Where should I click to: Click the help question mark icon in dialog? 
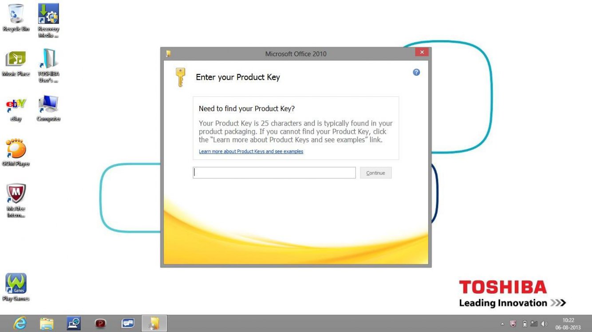[416, 72]
